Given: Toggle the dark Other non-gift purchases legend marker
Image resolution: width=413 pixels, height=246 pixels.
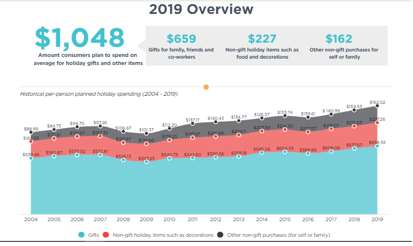Looking at the screenshot, I should 220,235.
